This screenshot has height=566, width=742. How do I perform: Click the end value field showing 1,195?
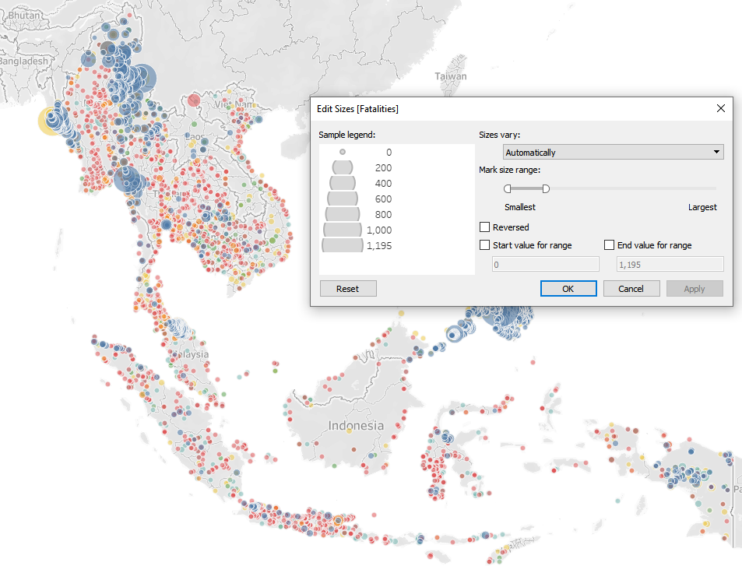[669, 265]
